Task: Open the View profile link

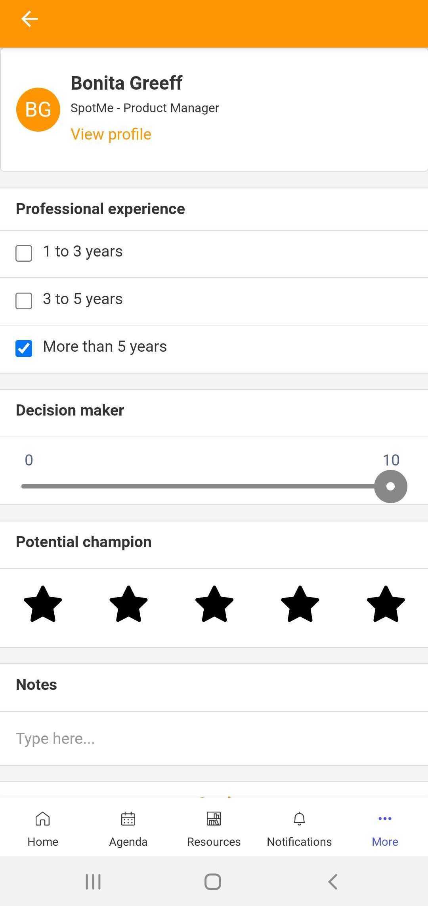Action: (x=111, y=134)
